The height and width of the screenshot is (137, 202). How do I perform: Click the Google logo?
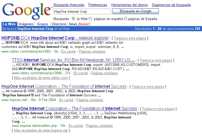pos(27,11)
